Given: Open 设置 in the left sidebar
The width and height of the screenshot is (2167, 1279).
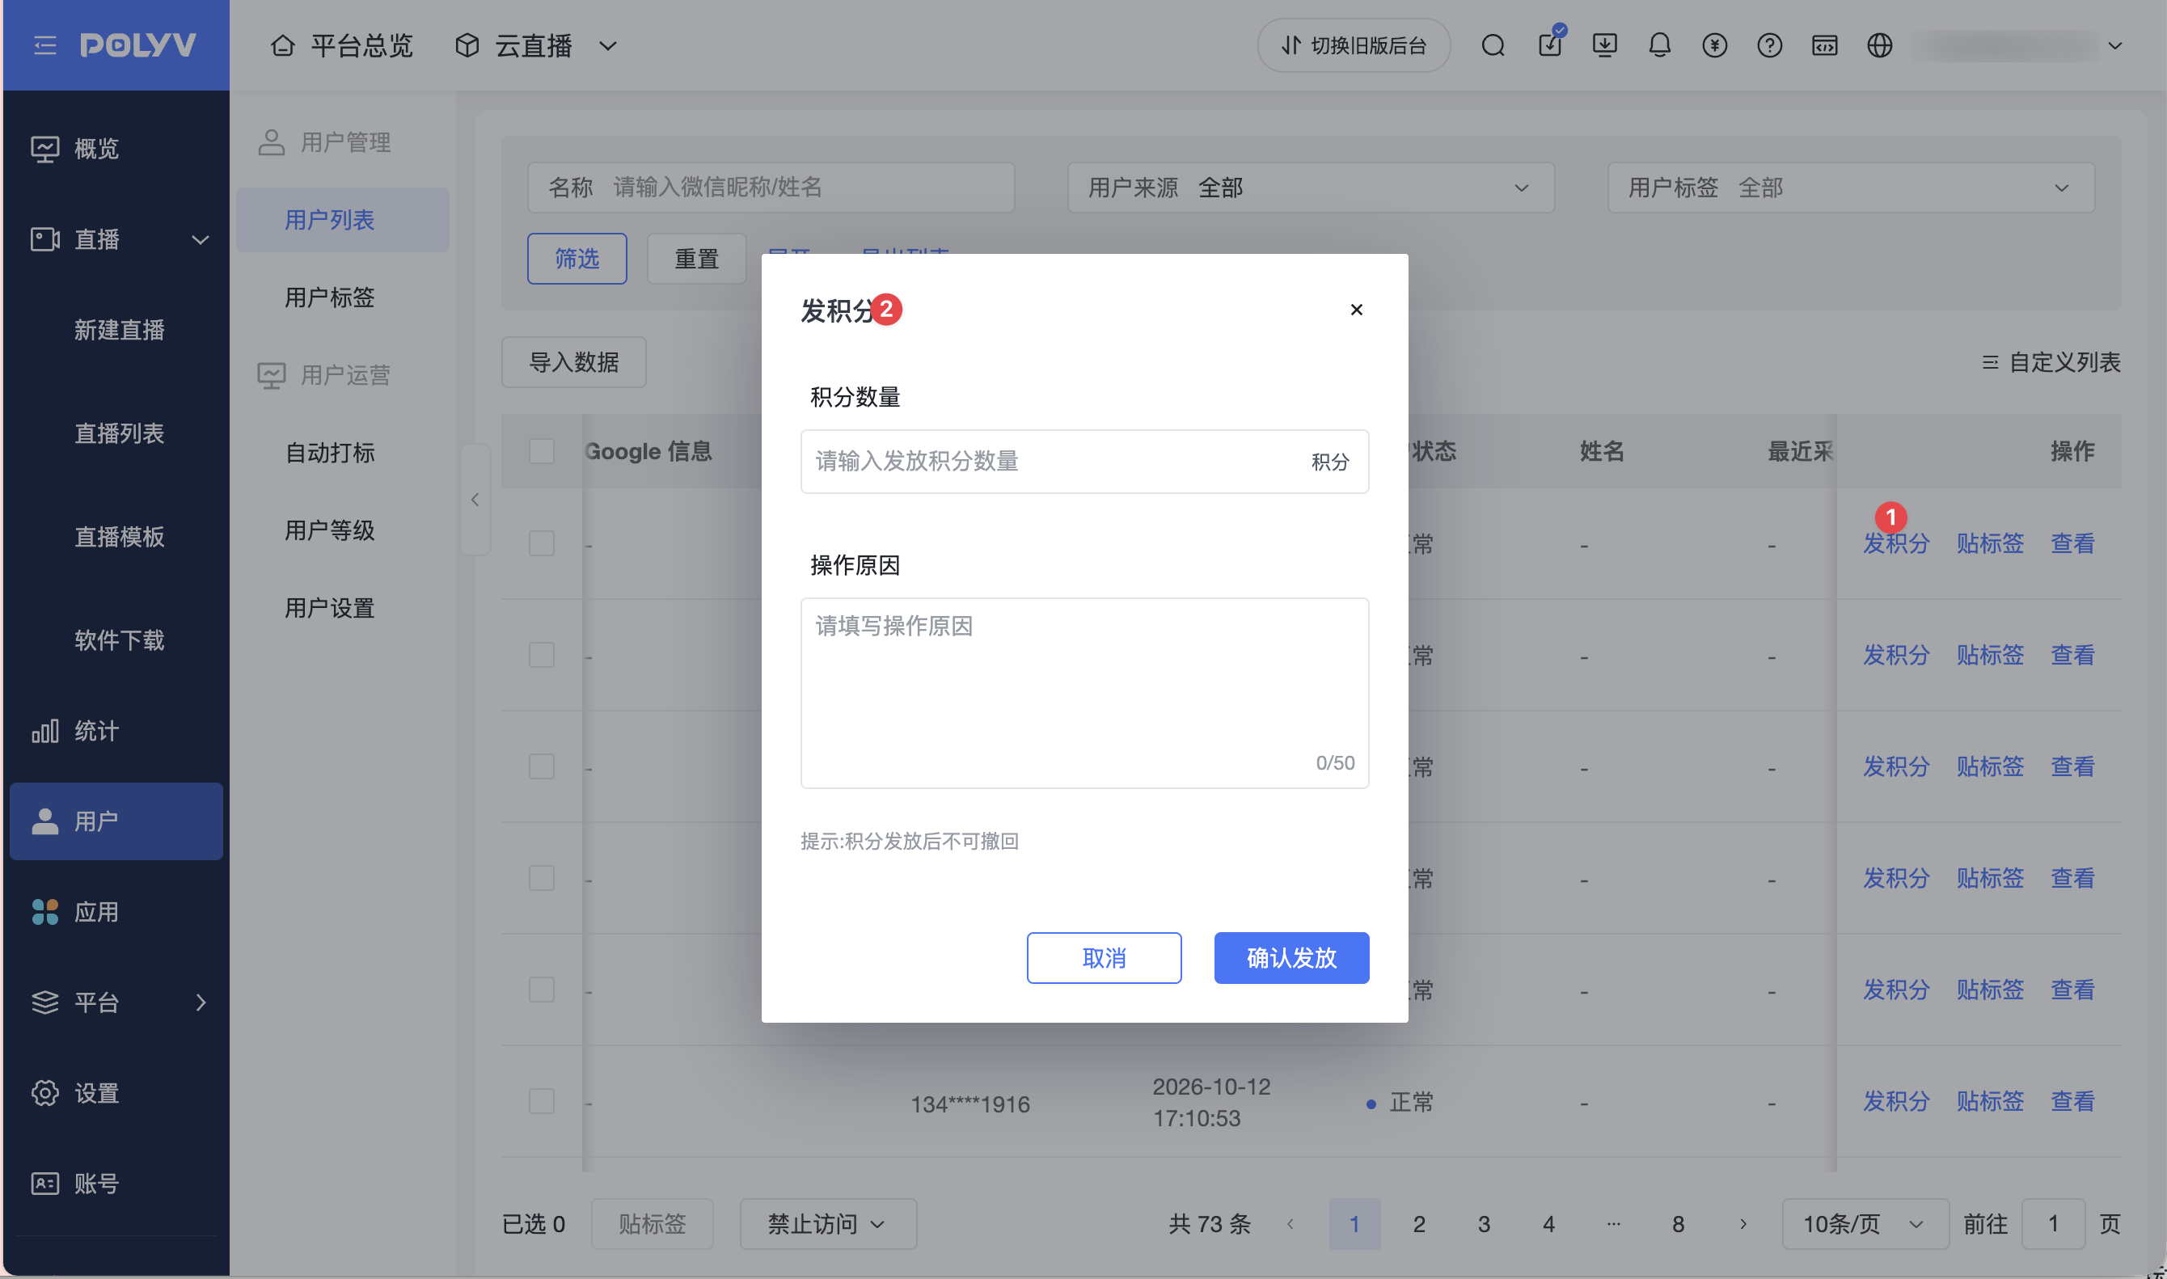Looking at the screenshot, I should (x=116, y=1093).
